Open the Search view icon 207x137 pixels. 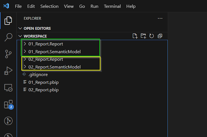[8, 37]
